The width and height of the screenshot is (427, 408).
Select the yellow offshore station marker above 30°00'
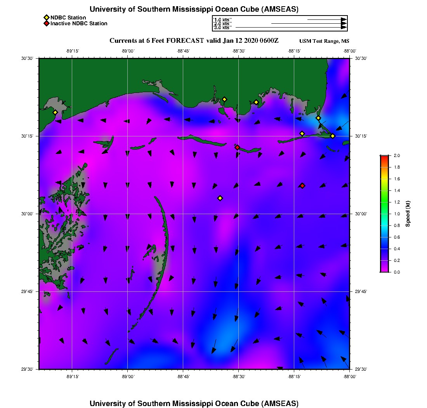(x=220, y=198)
